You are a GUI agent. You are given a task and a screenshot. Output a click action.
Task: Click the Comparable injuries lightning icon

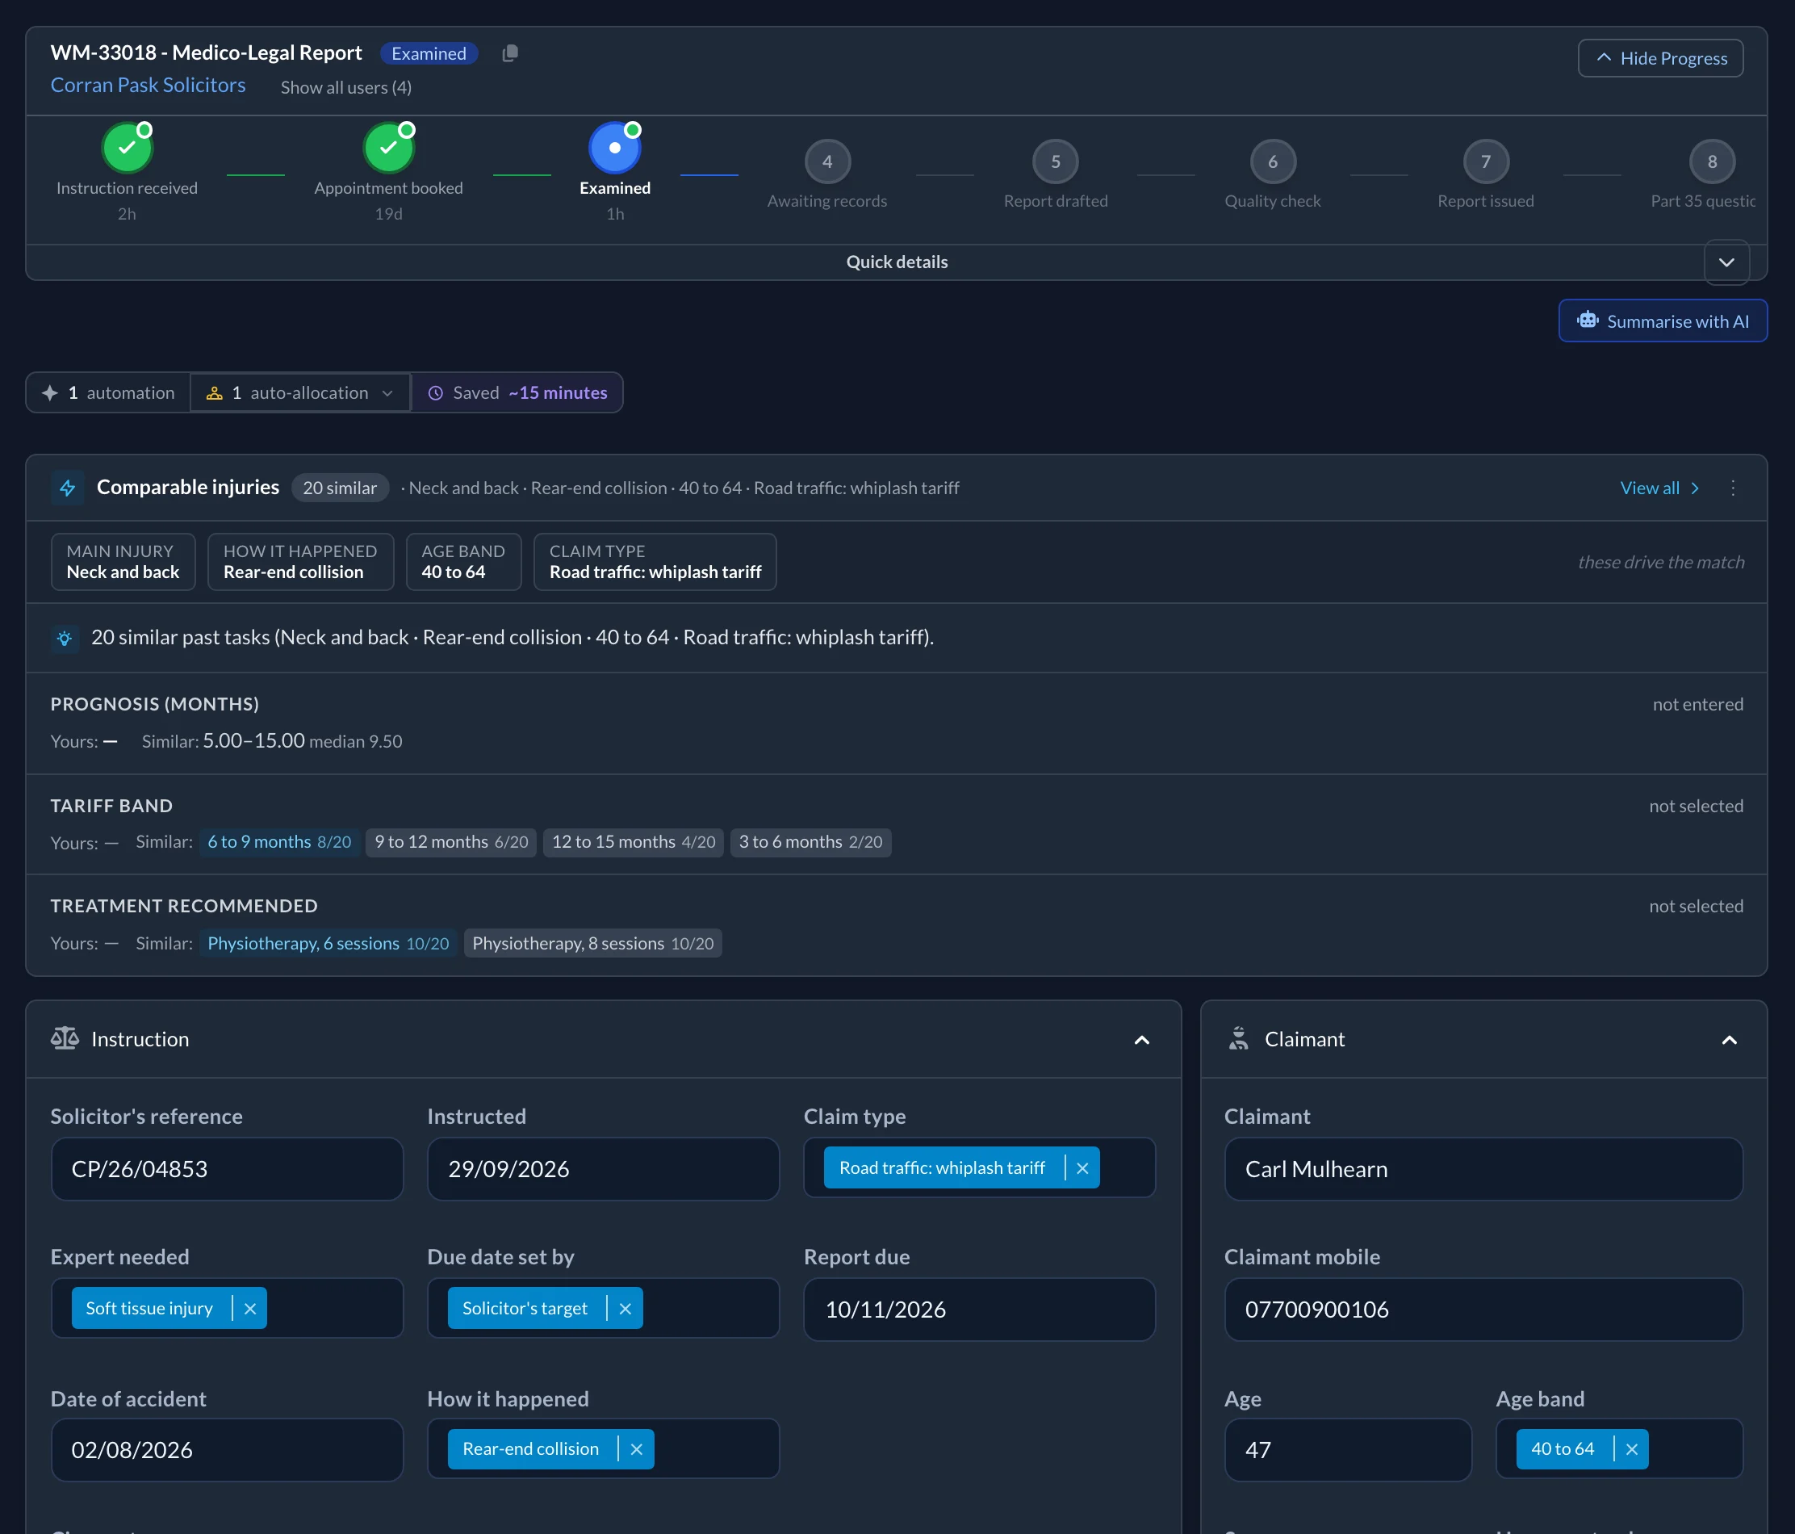68,488
